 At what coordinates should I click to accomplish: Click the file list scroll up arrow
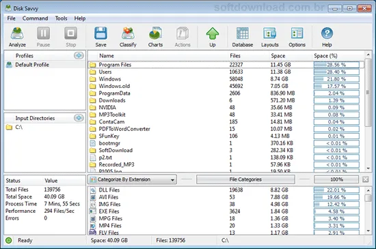pyautogui.click(x=368, y=55)
